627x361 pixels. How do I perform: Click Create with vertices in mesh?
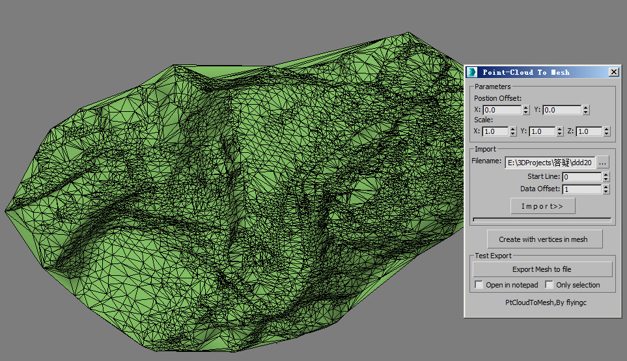point(544,239)
